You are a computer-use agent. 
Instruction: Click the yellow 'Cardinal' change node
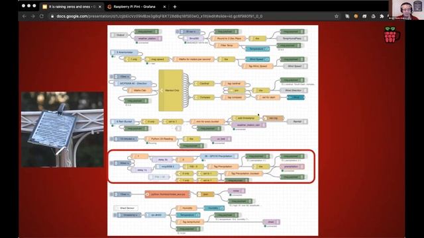[x=204, y=83]
